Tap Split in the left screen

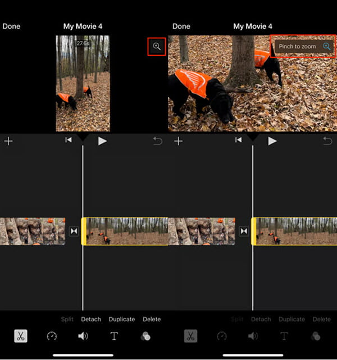click(67, 319)
